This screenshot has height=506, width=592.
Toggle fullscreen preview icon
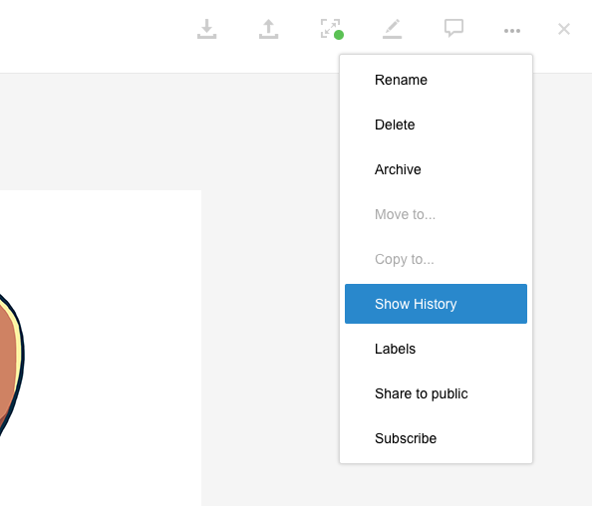point(330,28)
